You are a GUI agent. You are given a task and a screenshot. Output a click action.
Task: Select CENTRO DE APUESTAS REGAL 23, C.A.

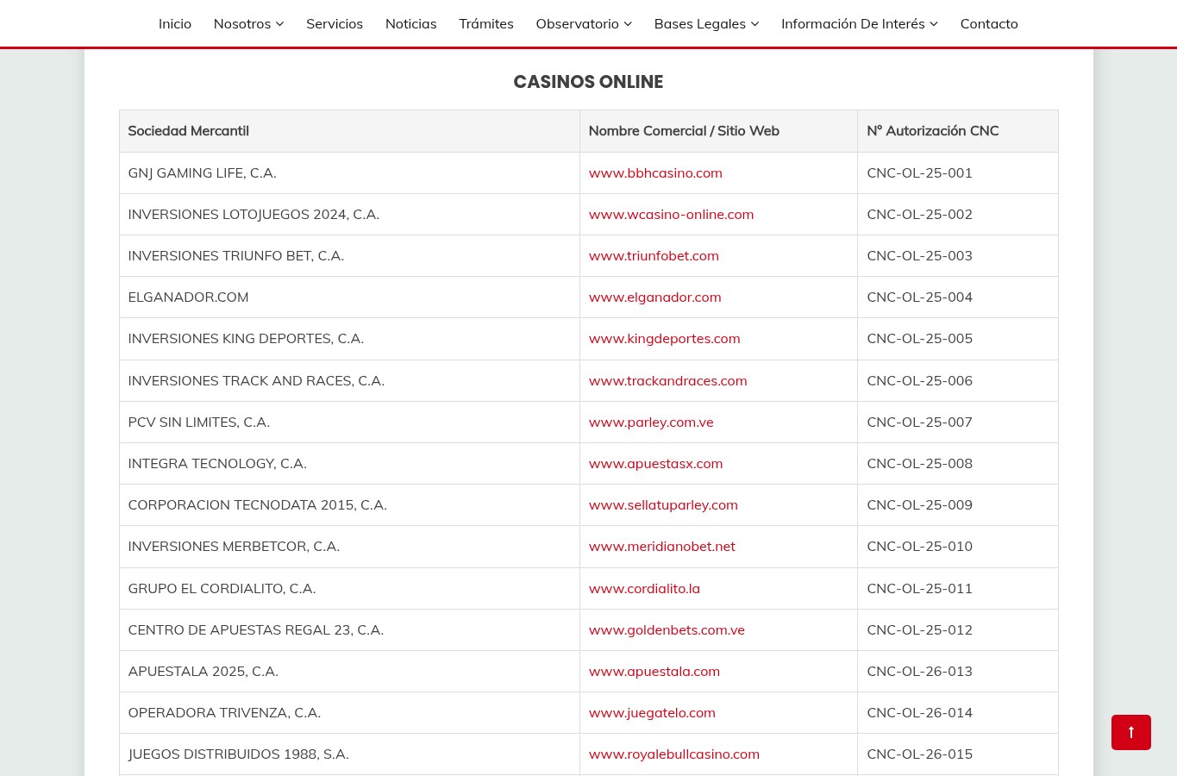[x=349, y=629]
